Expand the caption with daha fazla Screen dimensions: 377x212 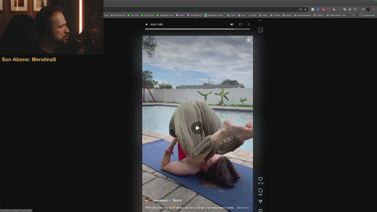243,208
